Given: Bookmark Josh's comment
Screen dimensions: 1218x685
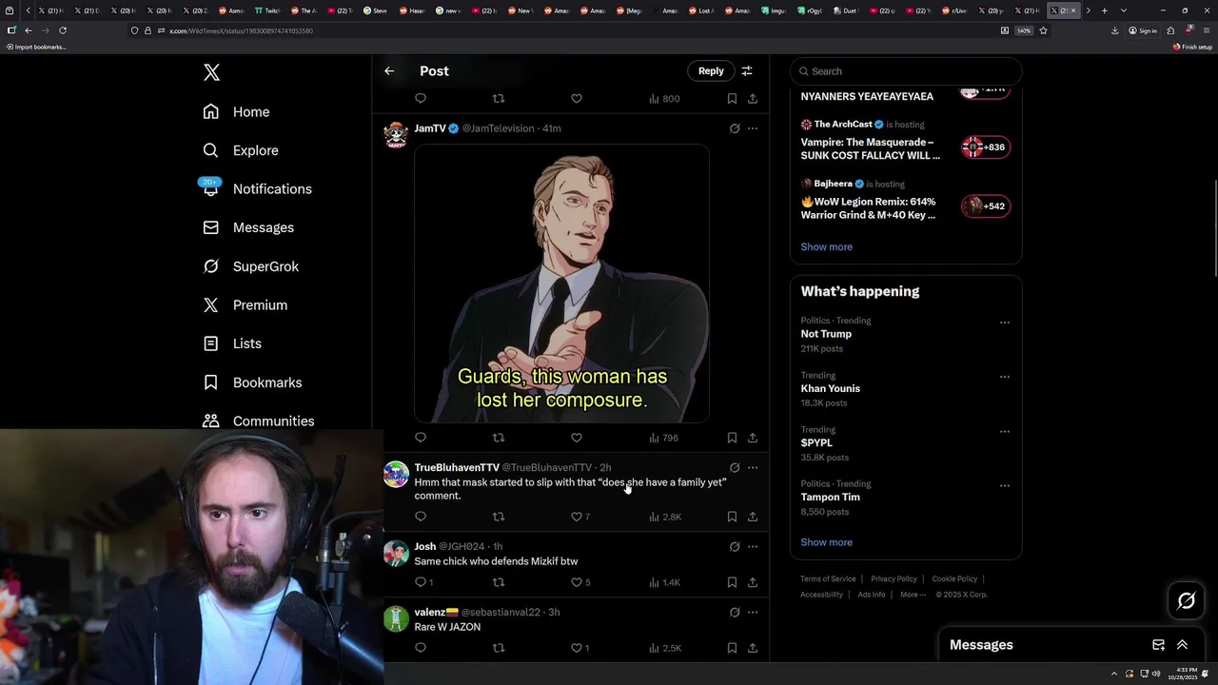Looking at the screenshot, I should [x=732, y=582].
